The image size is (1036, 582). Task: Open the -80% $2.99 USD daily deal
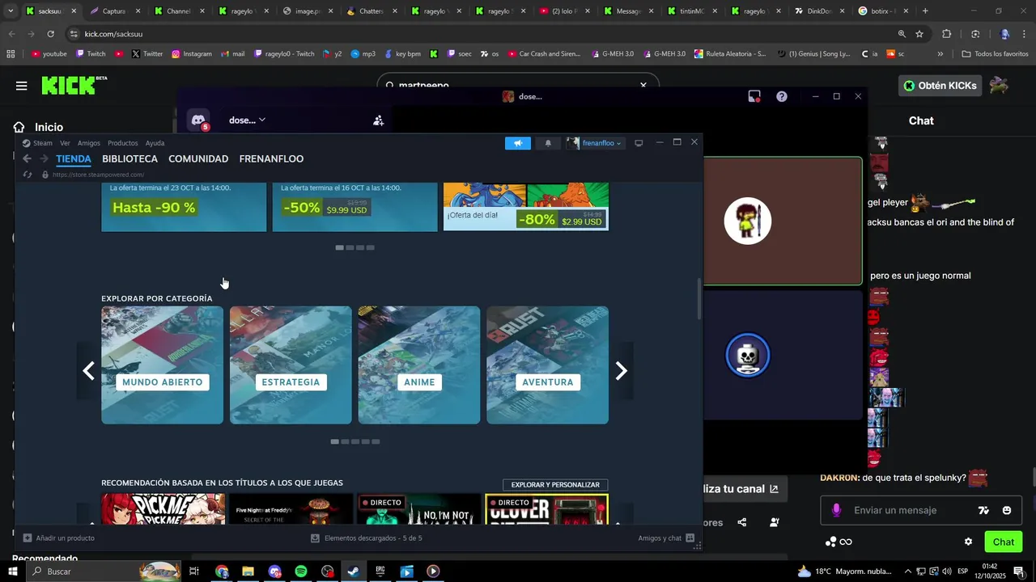526,207
